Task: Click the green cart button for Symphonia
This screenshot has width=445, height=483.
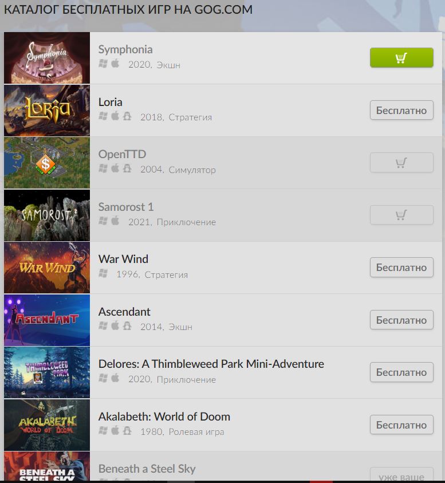Action: pyautogui.click(x=401, y=58)
